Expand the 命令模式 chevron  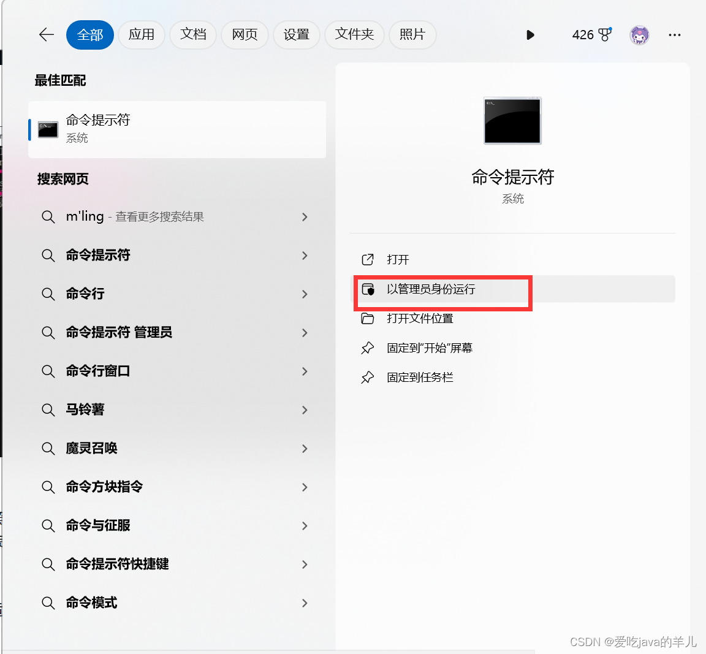tap(305, 603)
